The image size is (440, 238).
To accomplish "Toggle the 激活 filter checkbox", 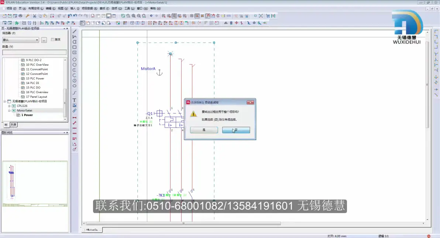I will (52, 39).
